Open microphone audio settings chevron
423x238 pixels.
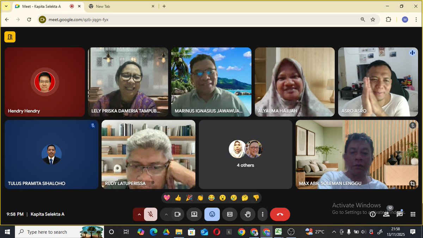(139, 214)
